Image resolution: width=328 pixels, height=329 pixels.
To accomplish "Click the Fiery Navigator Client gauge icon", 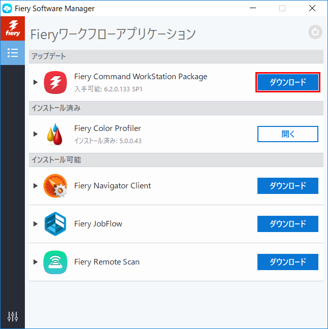I will tap(55, 186).
